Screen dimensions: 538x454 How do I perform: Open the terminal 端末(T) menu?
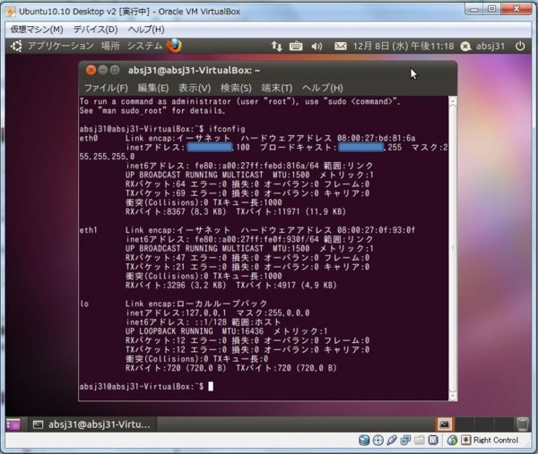tap(276, 88)
